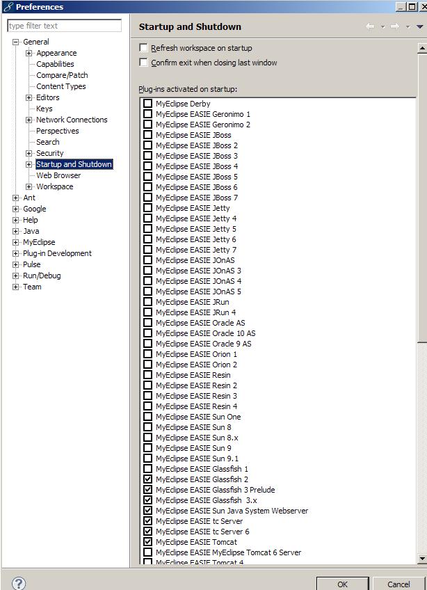Check MyEclipse EASIE Oracle 10 AS
427x590 pixels.
(148, 333)
